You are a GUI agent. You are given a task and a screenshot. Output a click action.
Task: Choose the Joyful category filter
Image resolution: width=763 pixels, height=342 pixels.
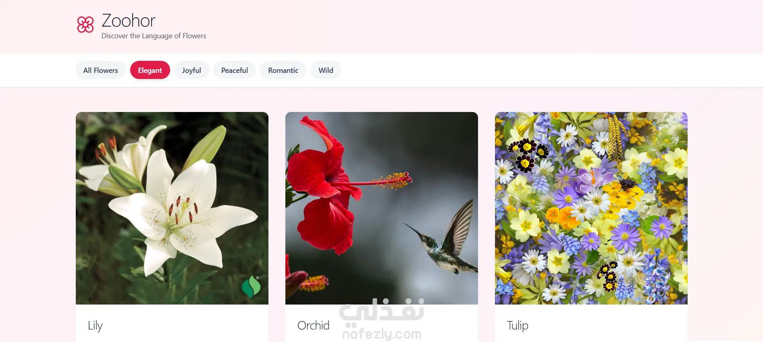point(191,70)
